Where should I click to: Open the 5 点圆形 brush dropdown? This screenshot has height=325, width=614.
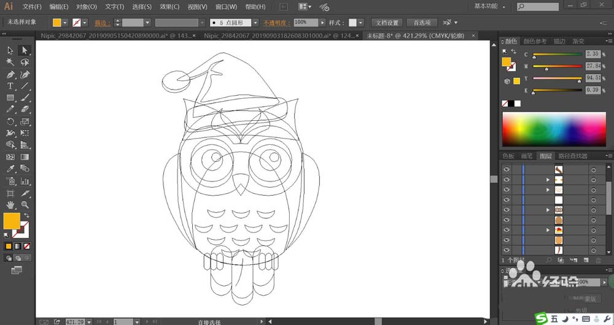click(x=255, y=23)
